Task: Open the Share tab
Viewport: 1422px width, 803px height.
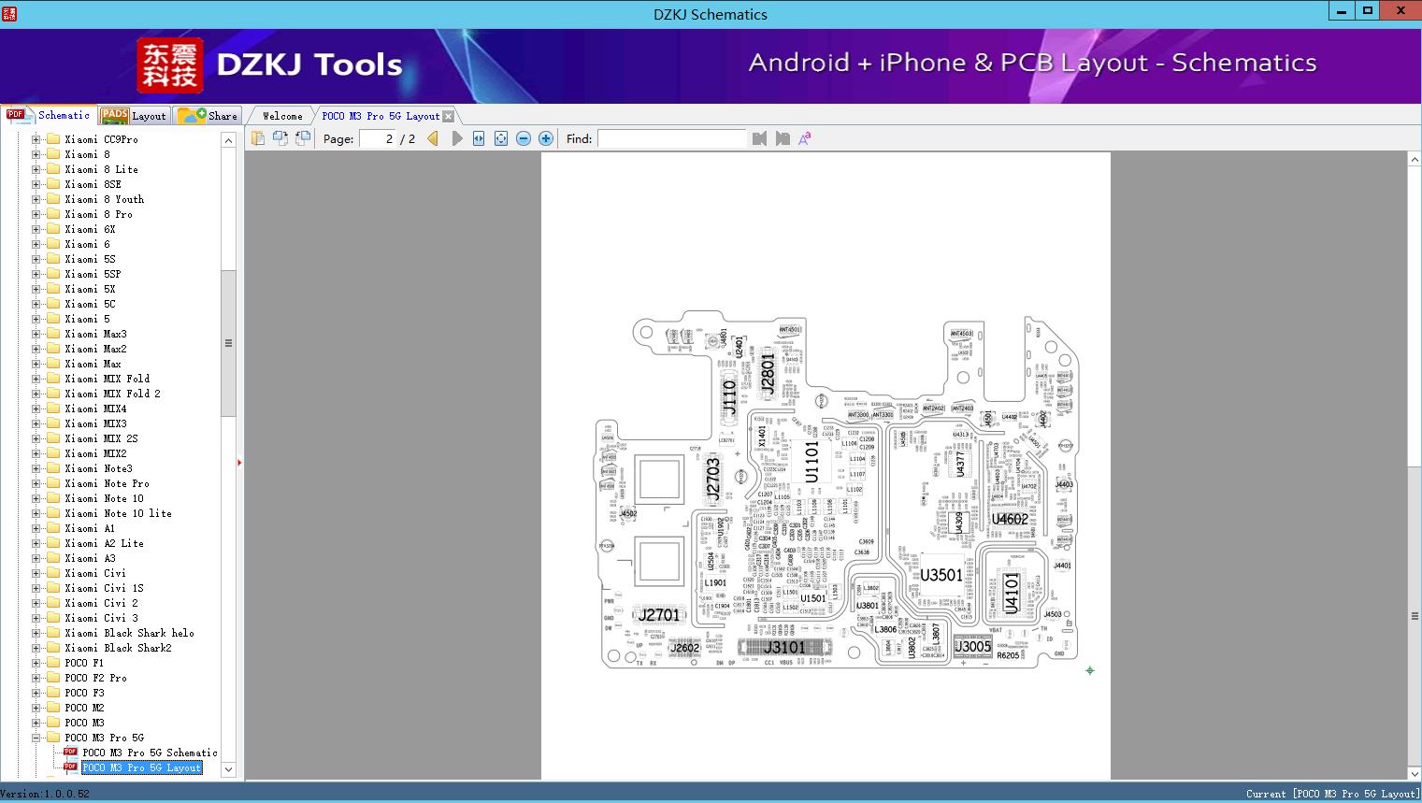Action: [214, 115]
